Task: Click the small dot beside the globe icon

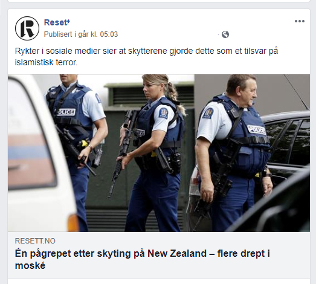Action: click(x=218, y=34)
